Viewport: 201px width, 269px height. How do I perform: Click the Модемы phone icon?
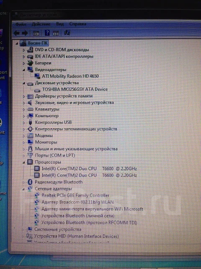(x=30, y=135)
